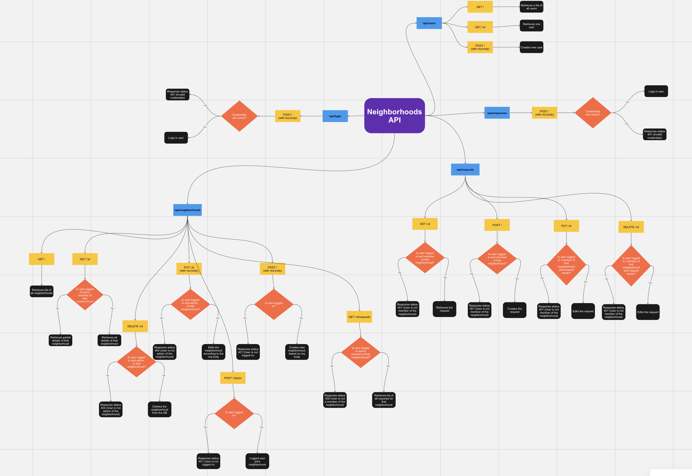Click 'Logs in user' box in the /api/login branch
Image resolution: width=692 pixels, height=476 pixels.
pyautogui.click(x=176, y=138)
